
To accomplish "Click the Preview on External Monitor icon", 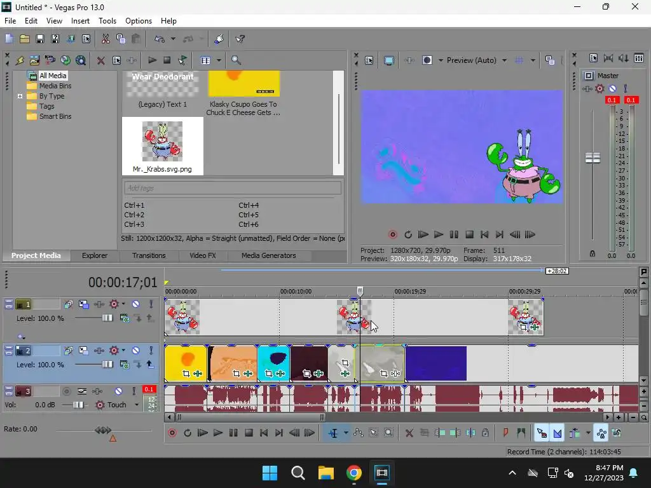I will pos(388,60).
